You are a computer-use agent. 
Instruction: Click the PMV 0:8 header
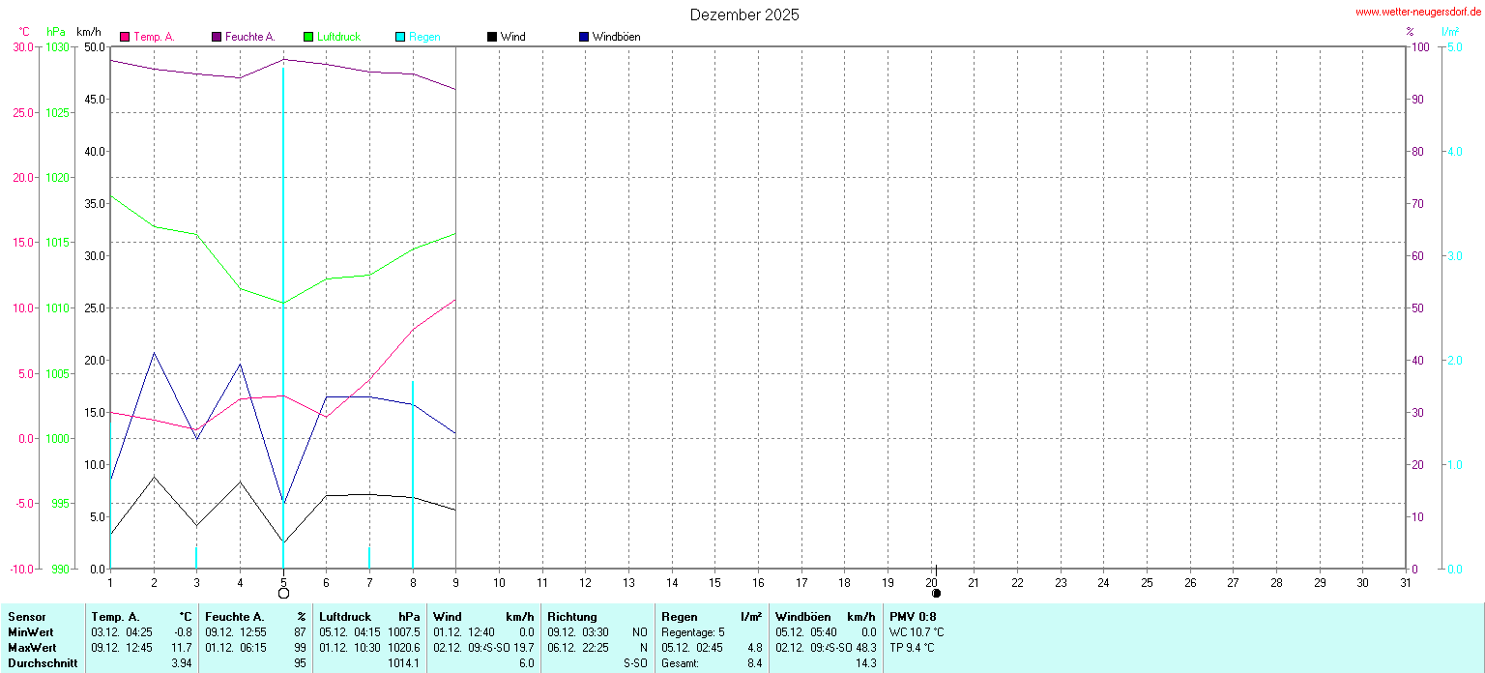(x=913, y=617)
